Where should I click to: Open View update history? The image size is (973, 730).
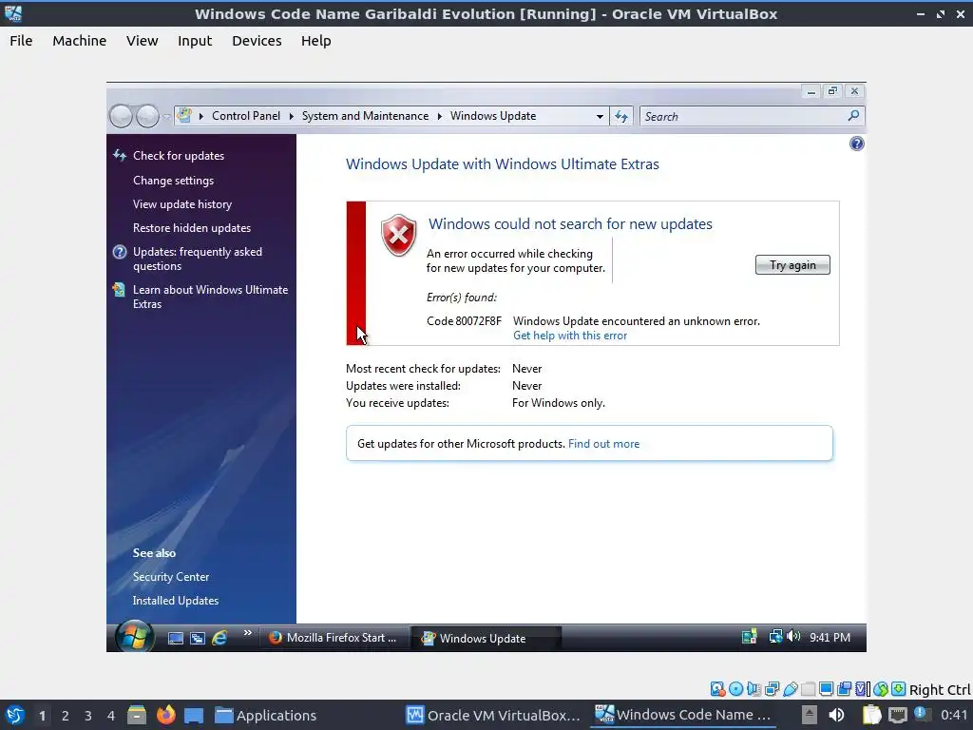pos(181,204)
